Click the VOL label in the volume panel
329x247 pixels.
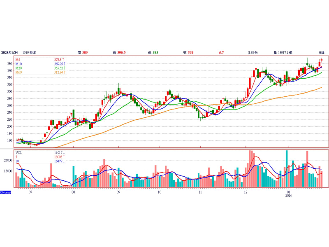coord(19,152)
